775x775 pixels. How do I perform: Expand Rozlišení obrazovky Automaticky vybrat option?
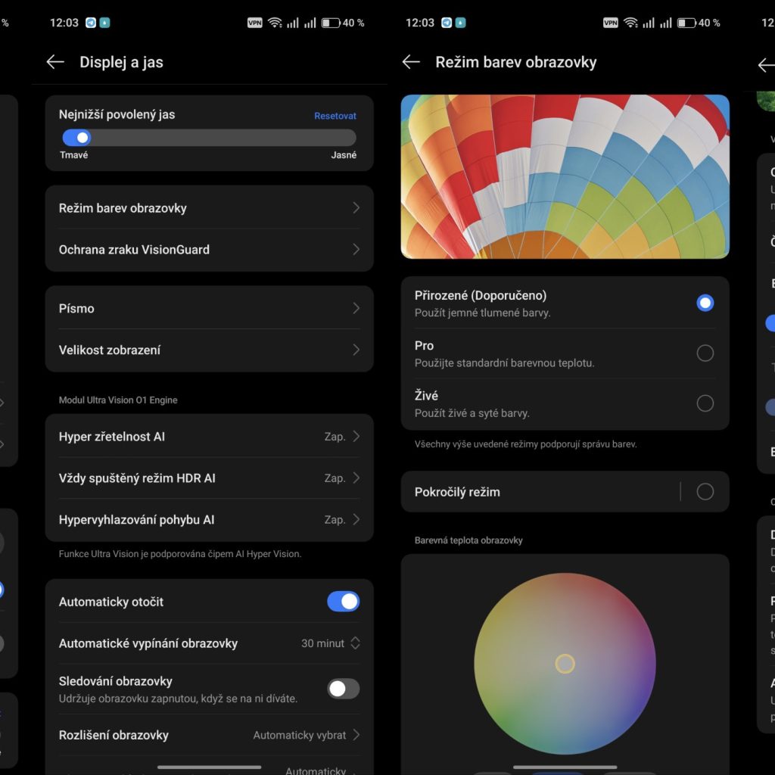tap(307, 735)
